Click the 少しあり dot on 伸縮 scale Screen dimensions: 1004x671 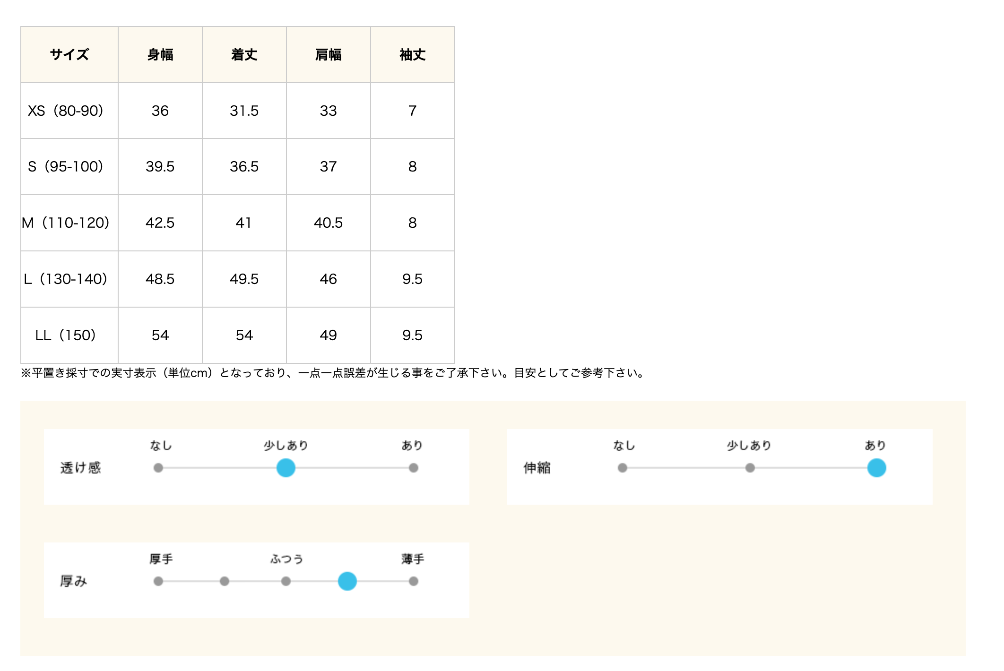[x=750, y=468]
